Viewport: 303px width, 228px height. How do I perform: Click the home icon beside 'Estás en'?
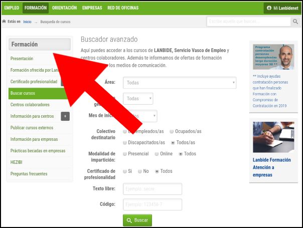click(x=4, y=21)
